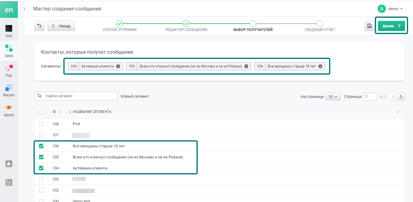Open the settings sliders icon in sidebar

pos(9,183)
